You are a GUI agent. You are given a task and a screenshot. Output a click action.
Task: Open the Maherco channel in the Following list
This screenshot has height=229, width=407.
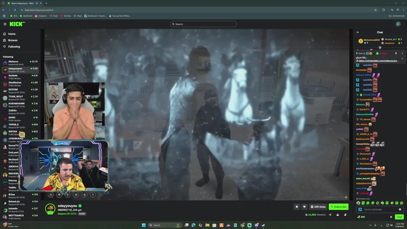pos(20,63)
